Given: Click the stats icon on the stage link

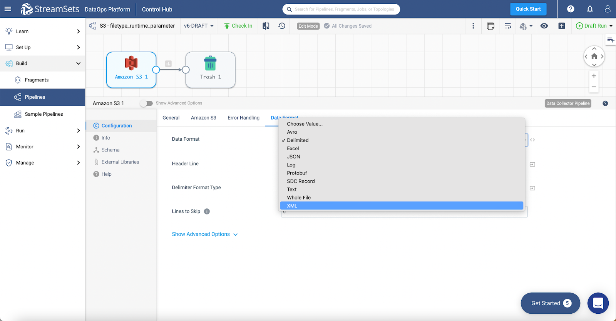Looking at the screenshot, I should [168, 64].
